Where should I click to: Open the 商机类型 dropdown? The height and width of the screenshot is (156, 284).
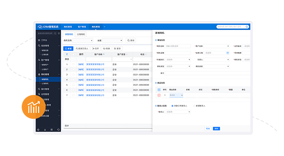click(x=178, y=66)
